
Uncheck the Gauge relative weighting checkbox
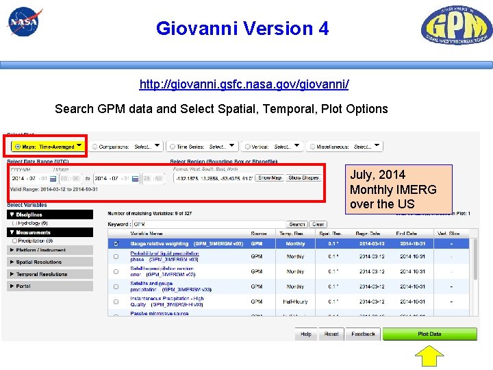click(x=116, y=244)
